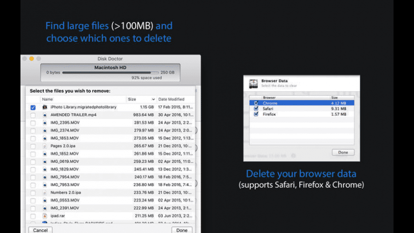Click the Macintosh HD disk label
This screenshot has height=233, width=414.
[x=110, y=68]
